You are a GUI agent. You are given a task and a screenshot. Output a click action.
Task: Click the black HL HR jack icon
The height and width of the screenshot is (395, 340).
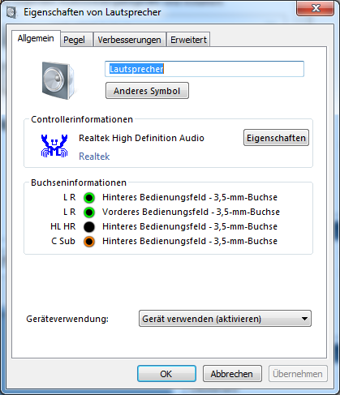89,227
